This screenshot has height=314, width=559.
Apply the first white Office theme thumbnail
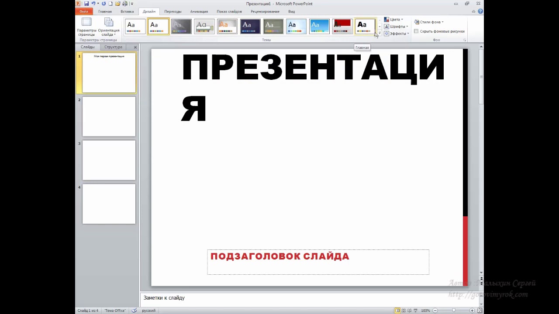pyautogui.click(x=135, y=26)
